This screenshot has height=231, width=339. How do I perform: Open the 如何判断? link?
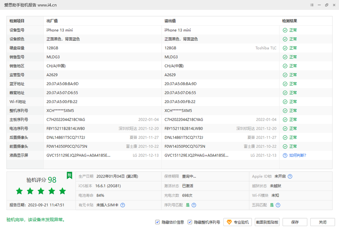click(298, 155)
